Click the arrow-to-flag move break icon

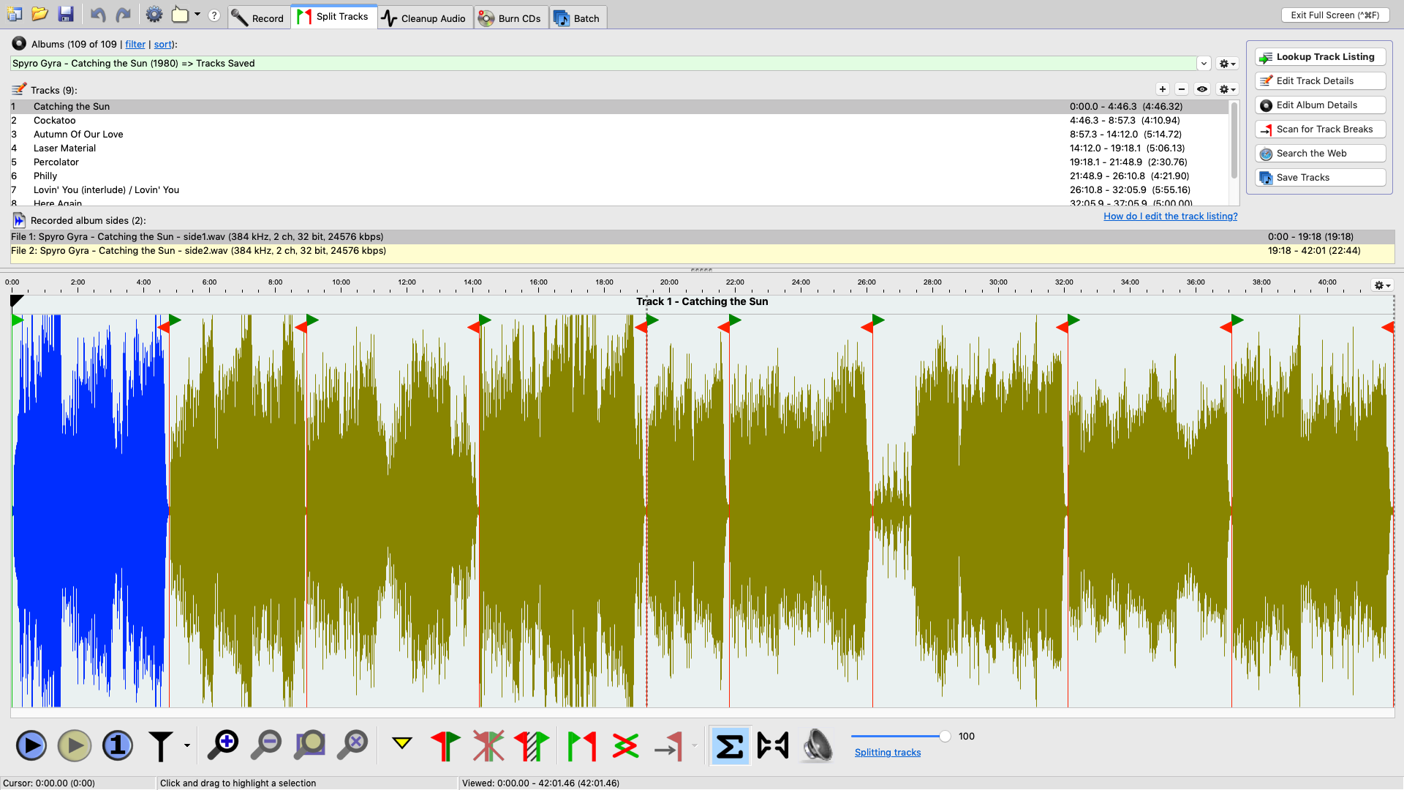coord(668,745)
